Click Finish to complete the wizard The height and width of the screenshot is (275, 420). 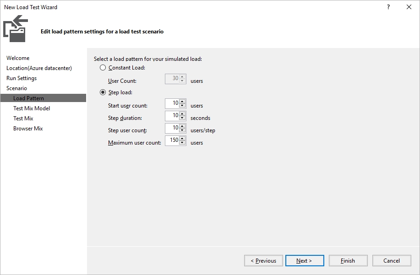[348, 260]
